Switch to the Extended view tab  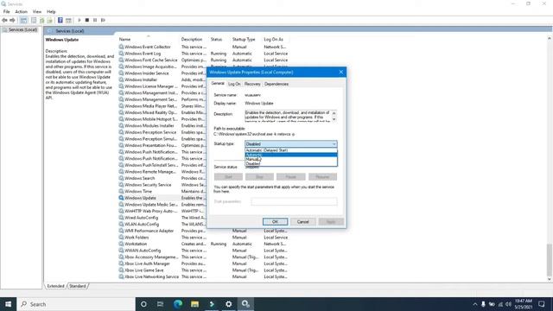[x=55, y=286]
